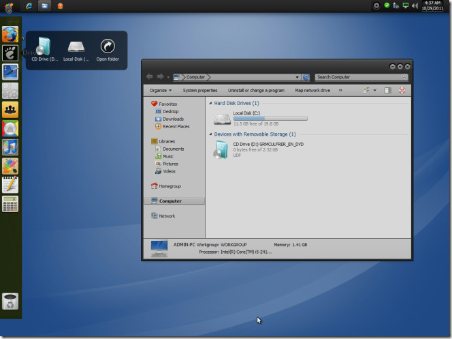Open the Organize dropdown menu
Viewport: 452px width, 339px height.
[x=160, y=91]
